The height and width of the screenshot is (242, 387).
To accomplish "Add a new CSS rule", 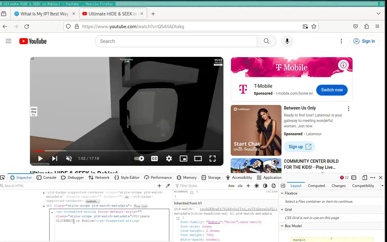I will tap(248, 186).
